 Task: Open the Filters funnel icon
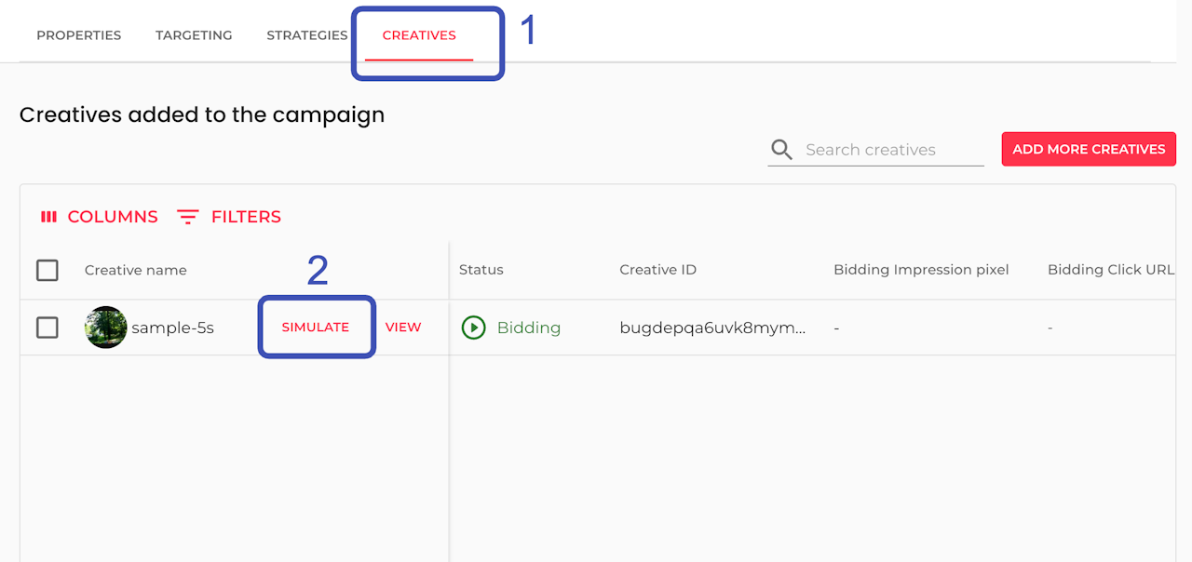tap(188, 217)
